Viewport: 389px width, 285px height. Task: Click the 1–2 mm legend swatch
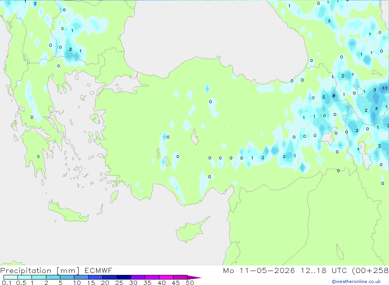click(39, 277)
